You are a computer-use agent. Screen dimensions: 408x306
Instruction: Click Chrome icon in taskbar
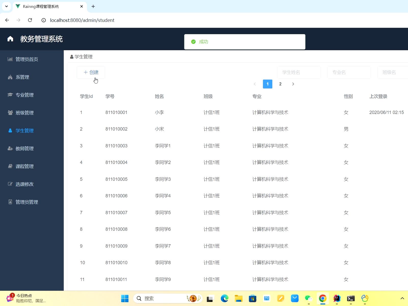pos(323,298)
